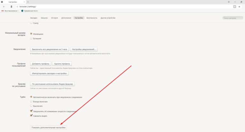Click the Поиск настроек search field
245x132 pixels.
click(233, 18)
